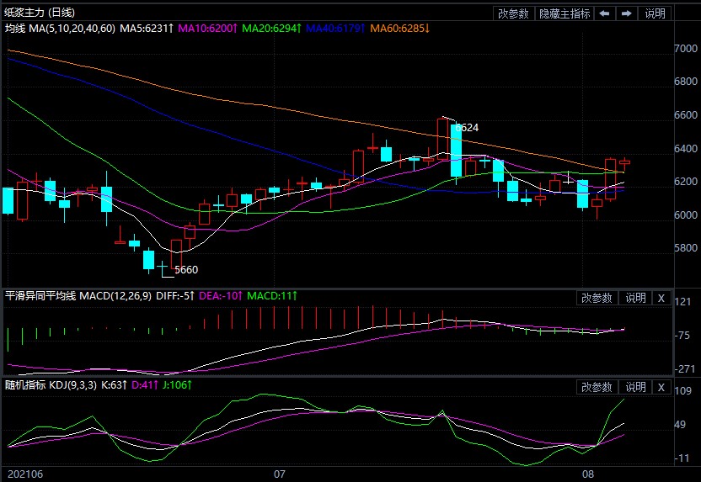Click 隐藏主指标 to hide main indicator
This screenshot has height=482, width=701.
[565, 13]
